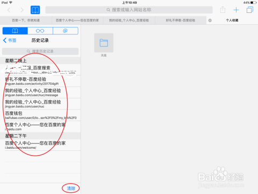The width and height of the screenshot is (258, 194).
Task: Tap the Wi-Fi icon in status bar
Action: point(11,2)
